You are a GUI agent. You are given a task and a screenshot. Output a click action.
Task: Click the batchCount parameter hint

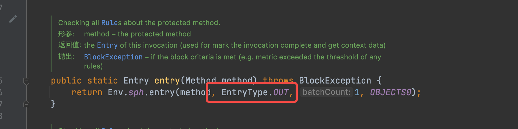326,92
